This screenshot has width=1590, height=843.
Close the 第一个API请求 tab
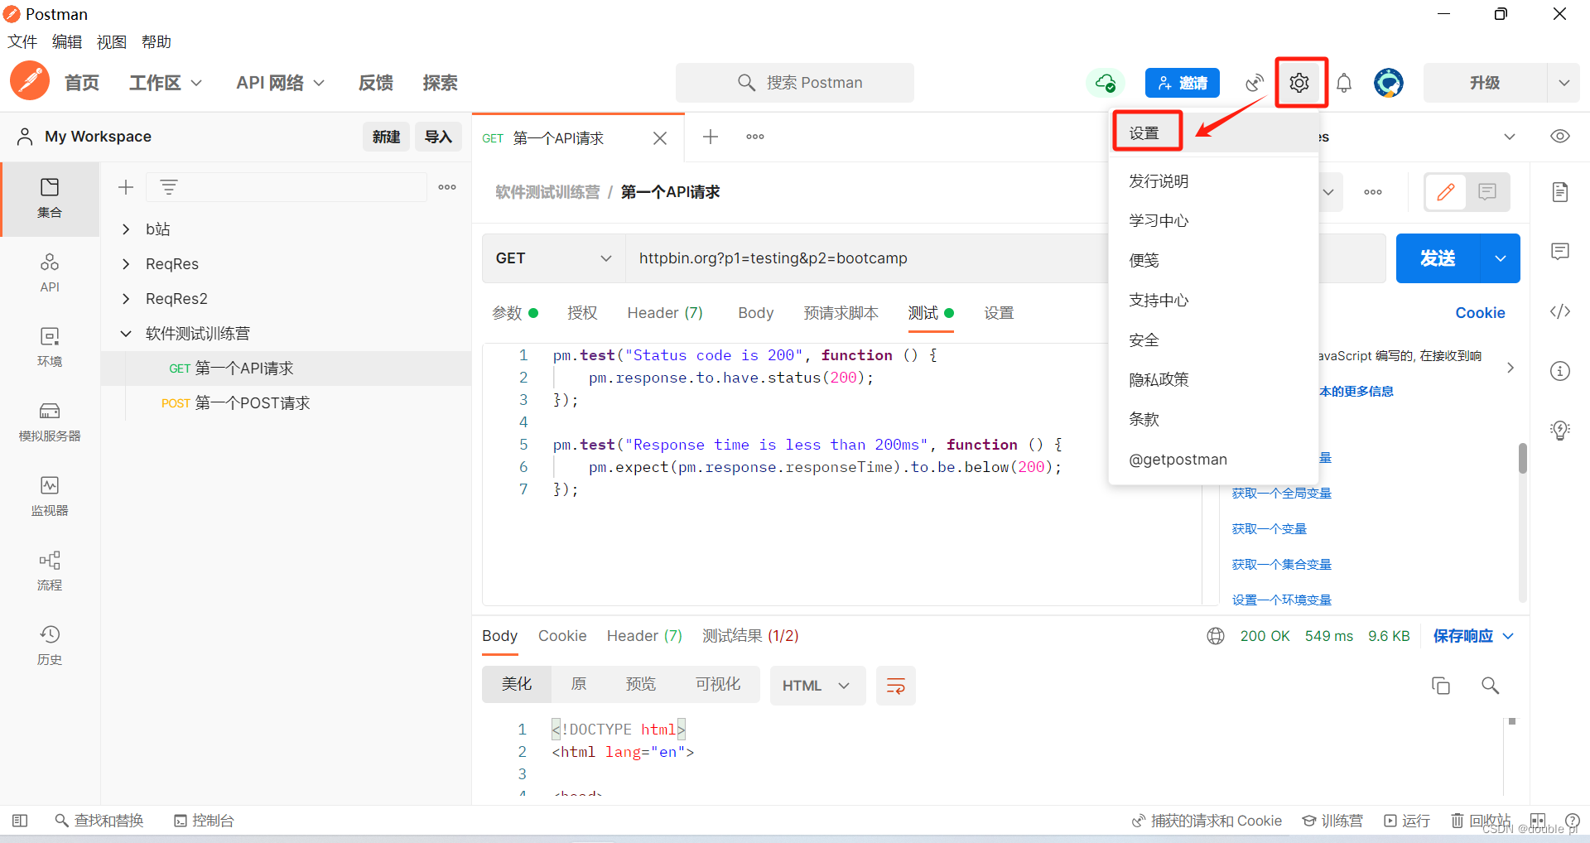point(660,138)
